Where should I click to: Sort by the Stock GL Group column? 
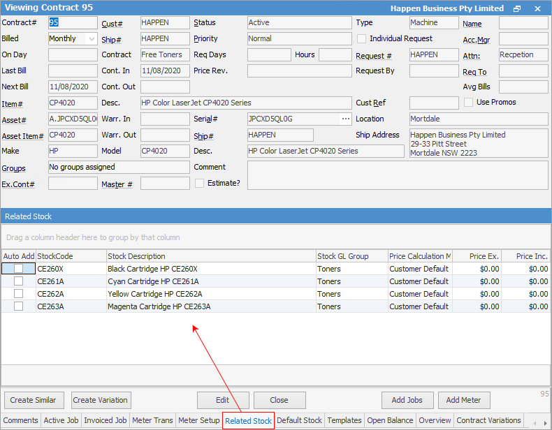tap(351, 256)
